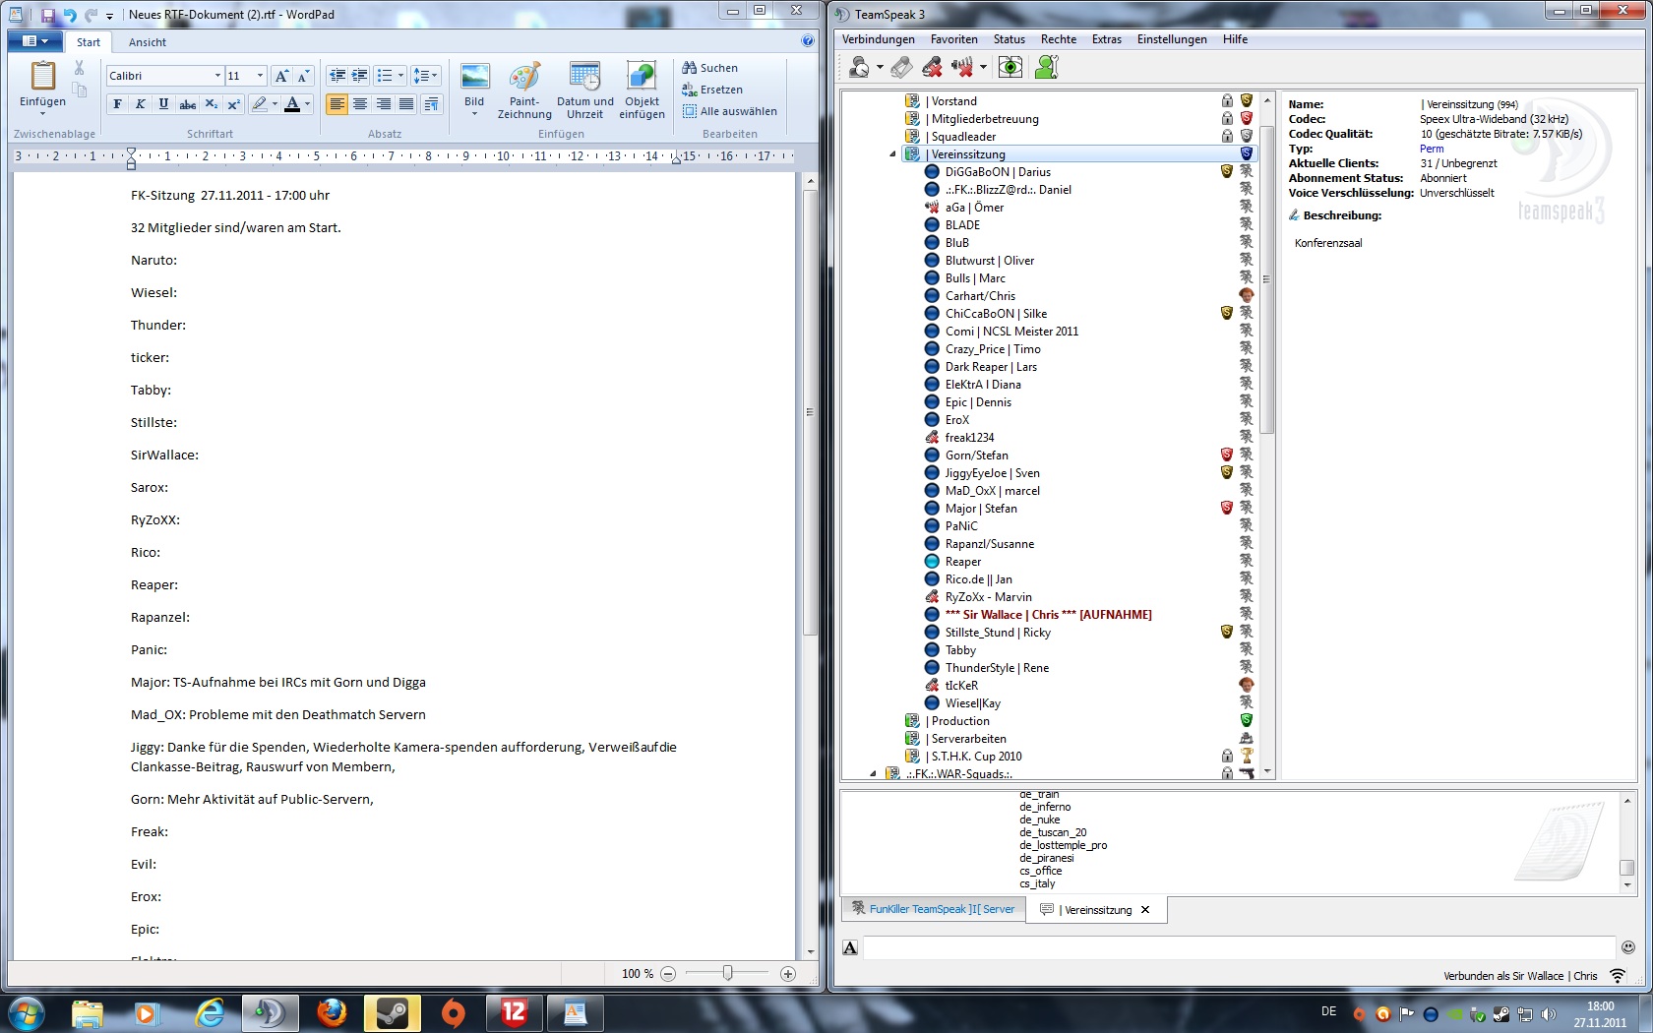Image resolution: width=1653 pixels, height=1033 pixels.
Task: Save document via quick access toolbar
Action: [47, 15]
